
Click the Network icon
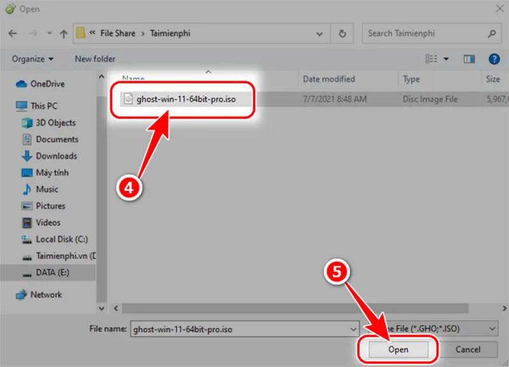coord(22,294)
